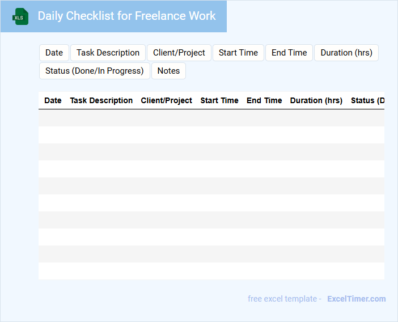Select the Client/Project table column header
Screen dimensions: 398x322
pyautogui.click(x=167, y=100)
